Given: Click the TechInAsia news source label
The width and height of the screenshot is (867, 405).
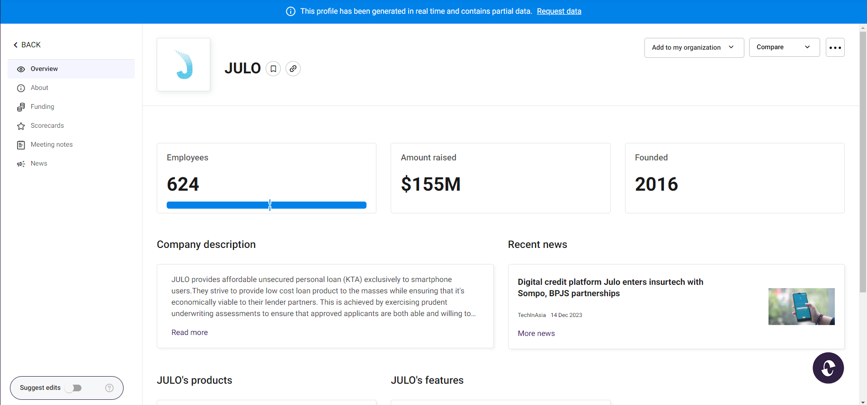Looking at the screenshot, I should (x=532, y=315).
